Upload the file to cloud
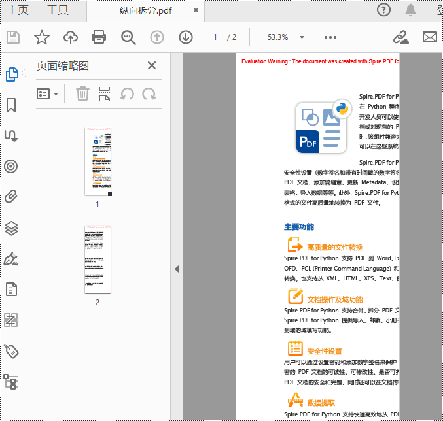 pos(71,37)
